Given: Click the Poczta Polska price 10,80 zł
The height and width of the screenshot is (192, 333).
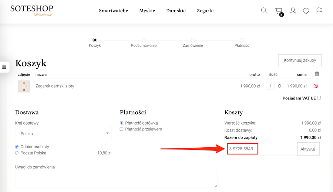Looking at the screenshot, I should pos(104,153).
